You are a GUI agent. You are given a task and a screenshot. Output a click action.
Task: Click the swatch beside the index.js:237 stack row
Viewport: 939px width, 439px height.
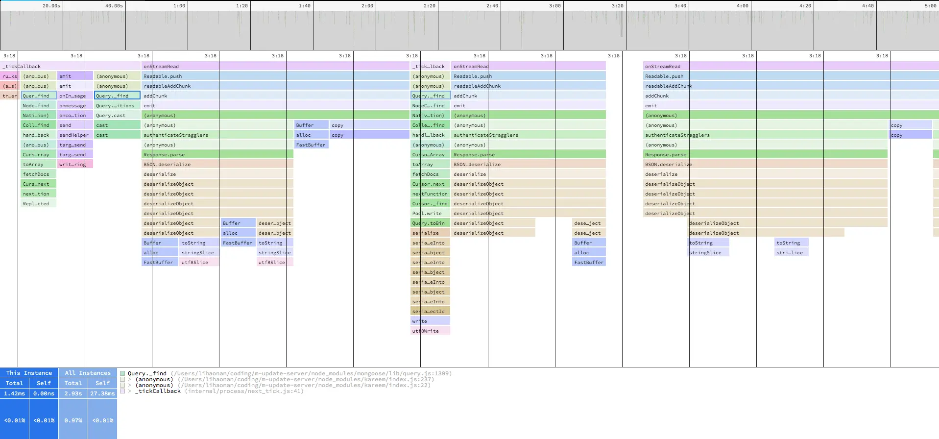click(x=122, y=379)
